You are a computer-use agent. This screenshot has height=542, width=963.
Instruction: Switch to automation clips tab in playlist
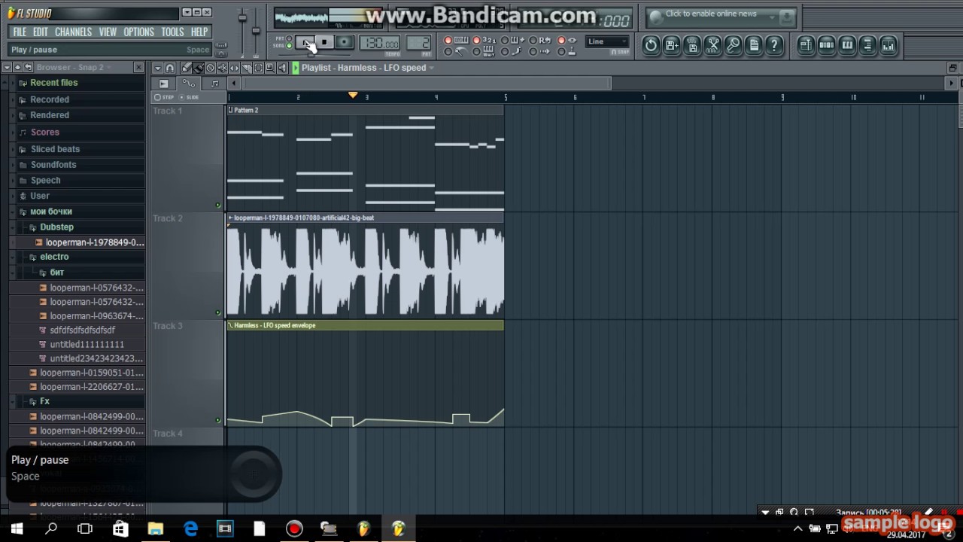[x=189, y=83]
